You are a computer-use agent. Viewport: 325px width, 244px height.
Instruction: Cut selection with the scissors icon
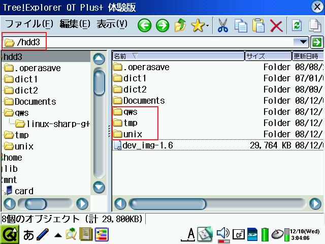(x=223, y=25)
